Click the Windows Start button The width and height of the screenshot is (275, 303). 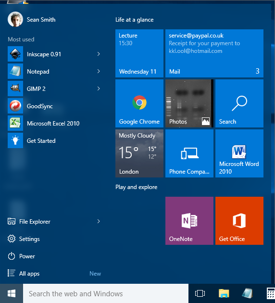click(12, 293)
